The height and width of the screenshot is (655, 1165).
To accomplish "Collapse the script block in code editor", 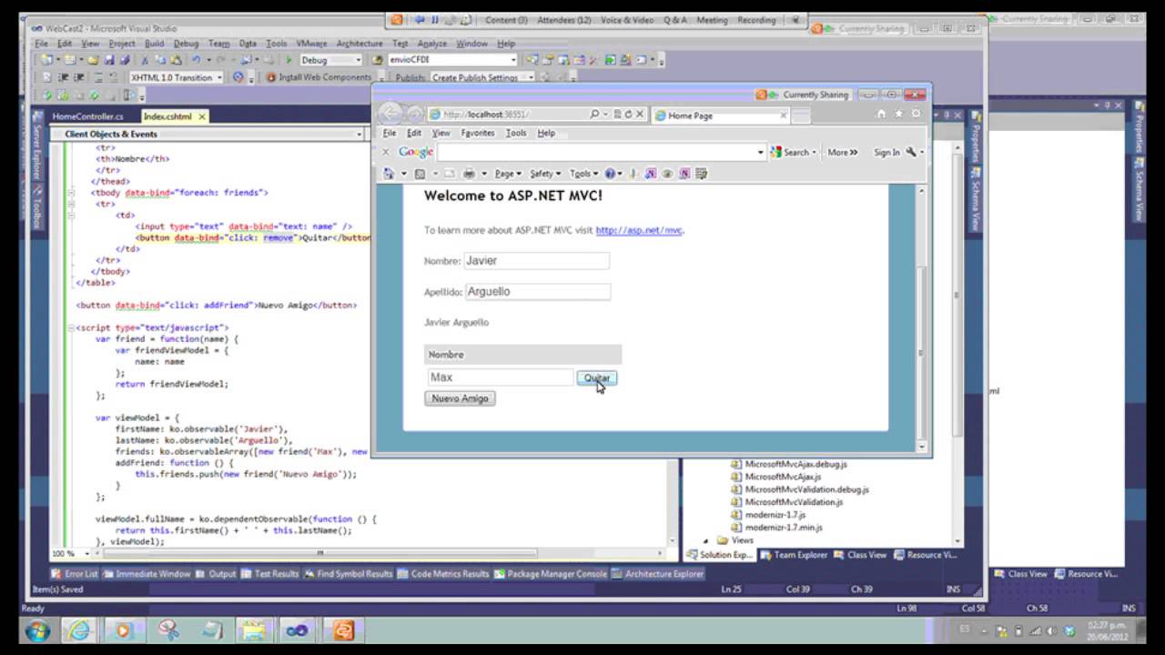I will 71,327.
